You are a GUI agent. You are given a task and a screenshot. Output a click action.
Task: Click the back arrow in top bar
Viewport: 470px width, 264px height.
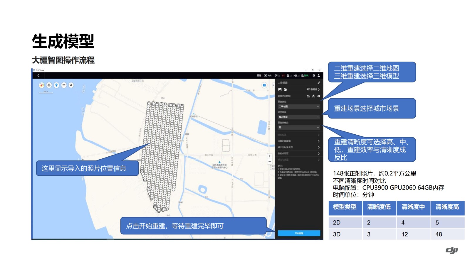pyautogui.click(x=38, y=75)
